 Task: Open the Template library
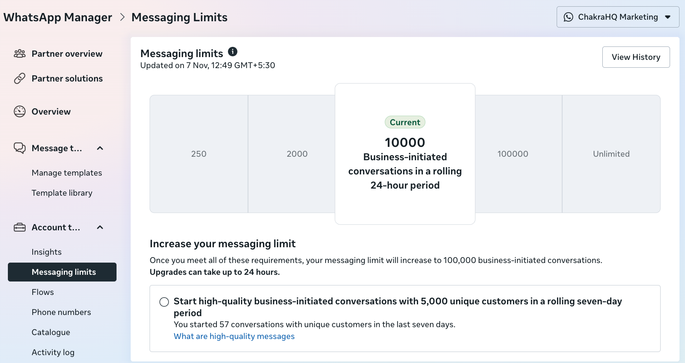pyautogui.click(x=62, y=193)
